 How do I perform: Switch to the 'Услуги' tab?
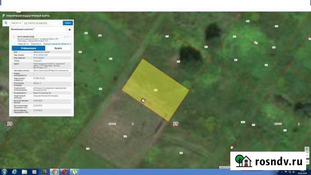coord(58,48)
